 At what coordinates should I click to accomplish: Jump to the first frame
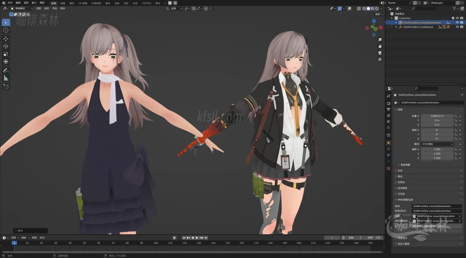click(184, 238)
